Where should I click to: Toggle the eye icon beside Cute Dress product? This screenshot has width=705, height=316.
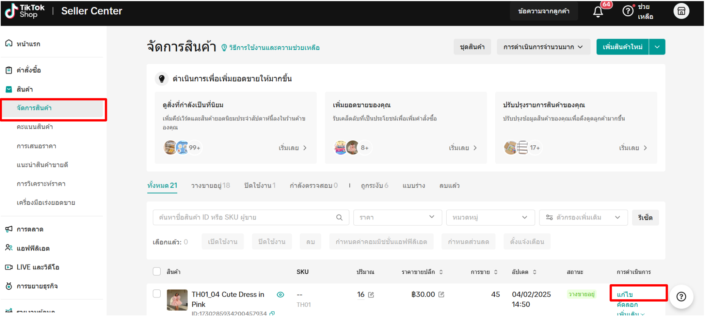pyautogui.click(x=280, y=295)
